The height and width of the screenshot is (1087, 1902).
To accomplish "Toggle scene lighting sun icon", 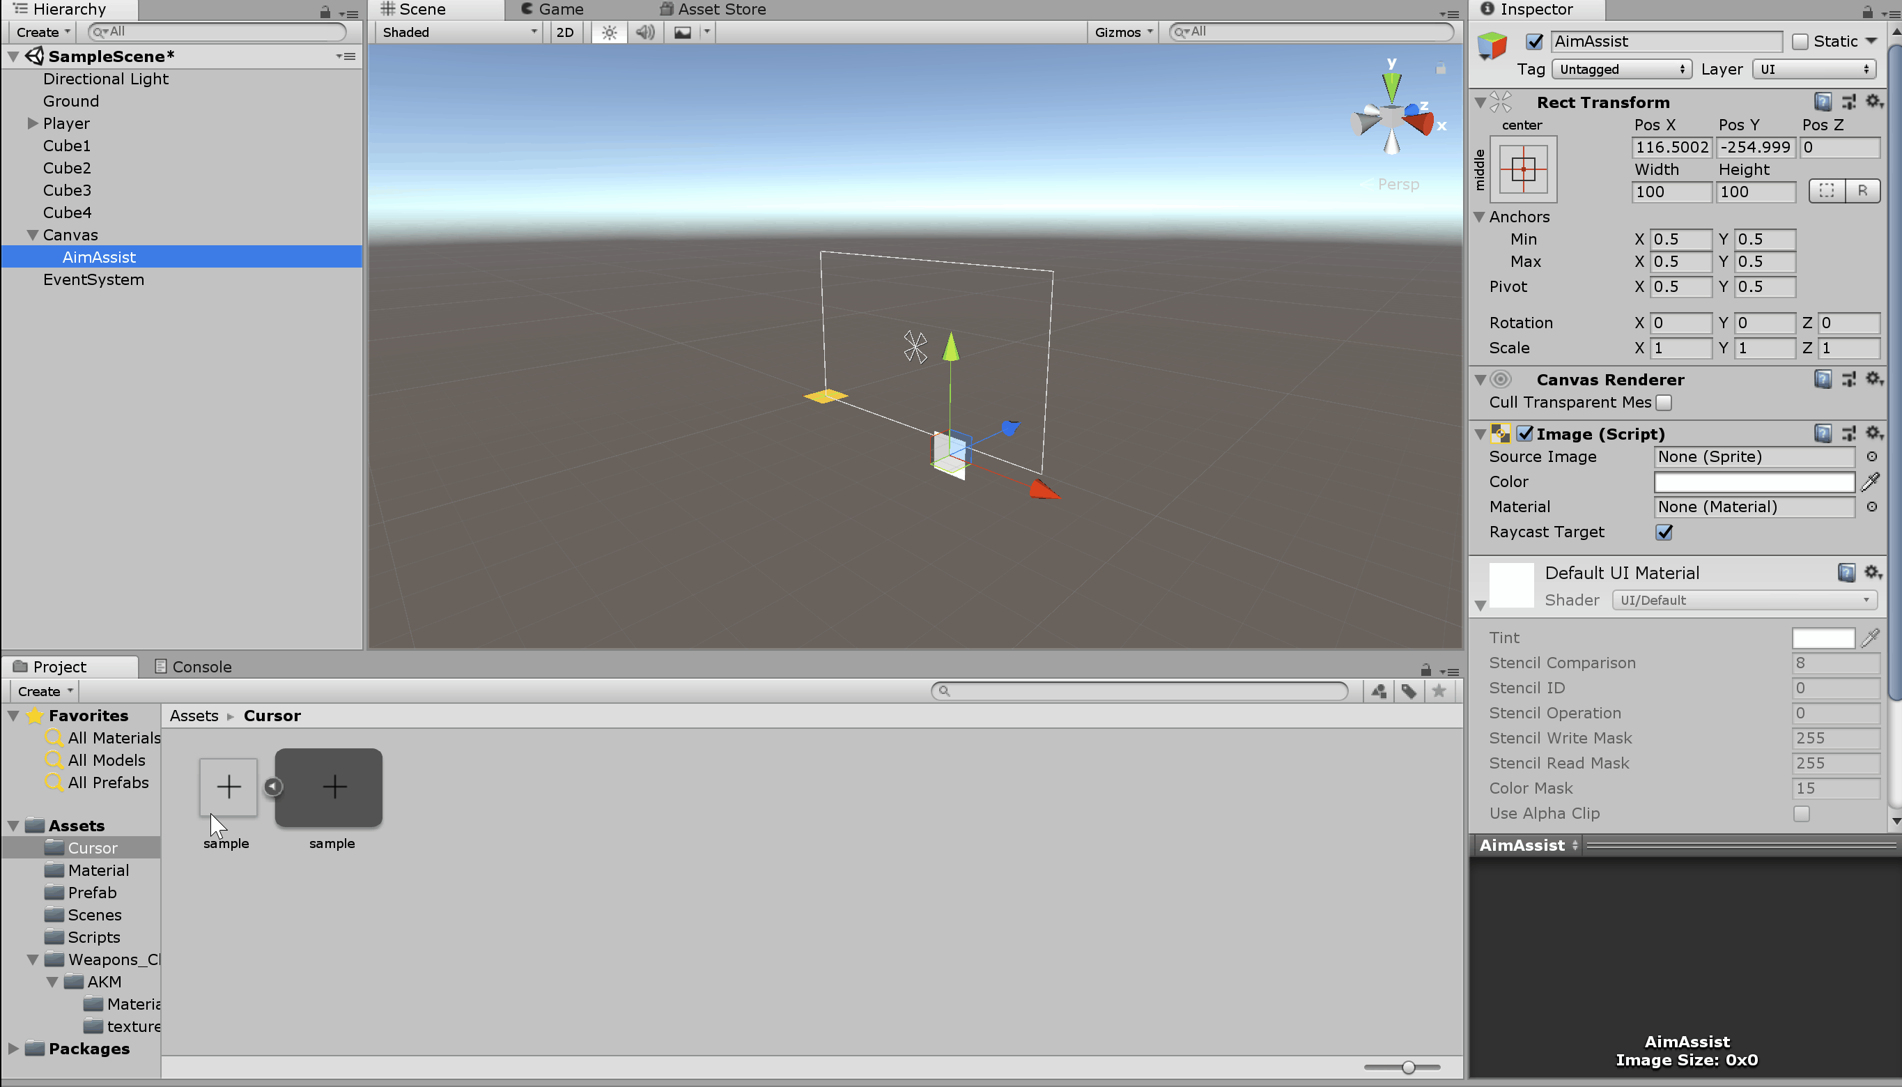I will pyautogui.click(x=609, y=32).
